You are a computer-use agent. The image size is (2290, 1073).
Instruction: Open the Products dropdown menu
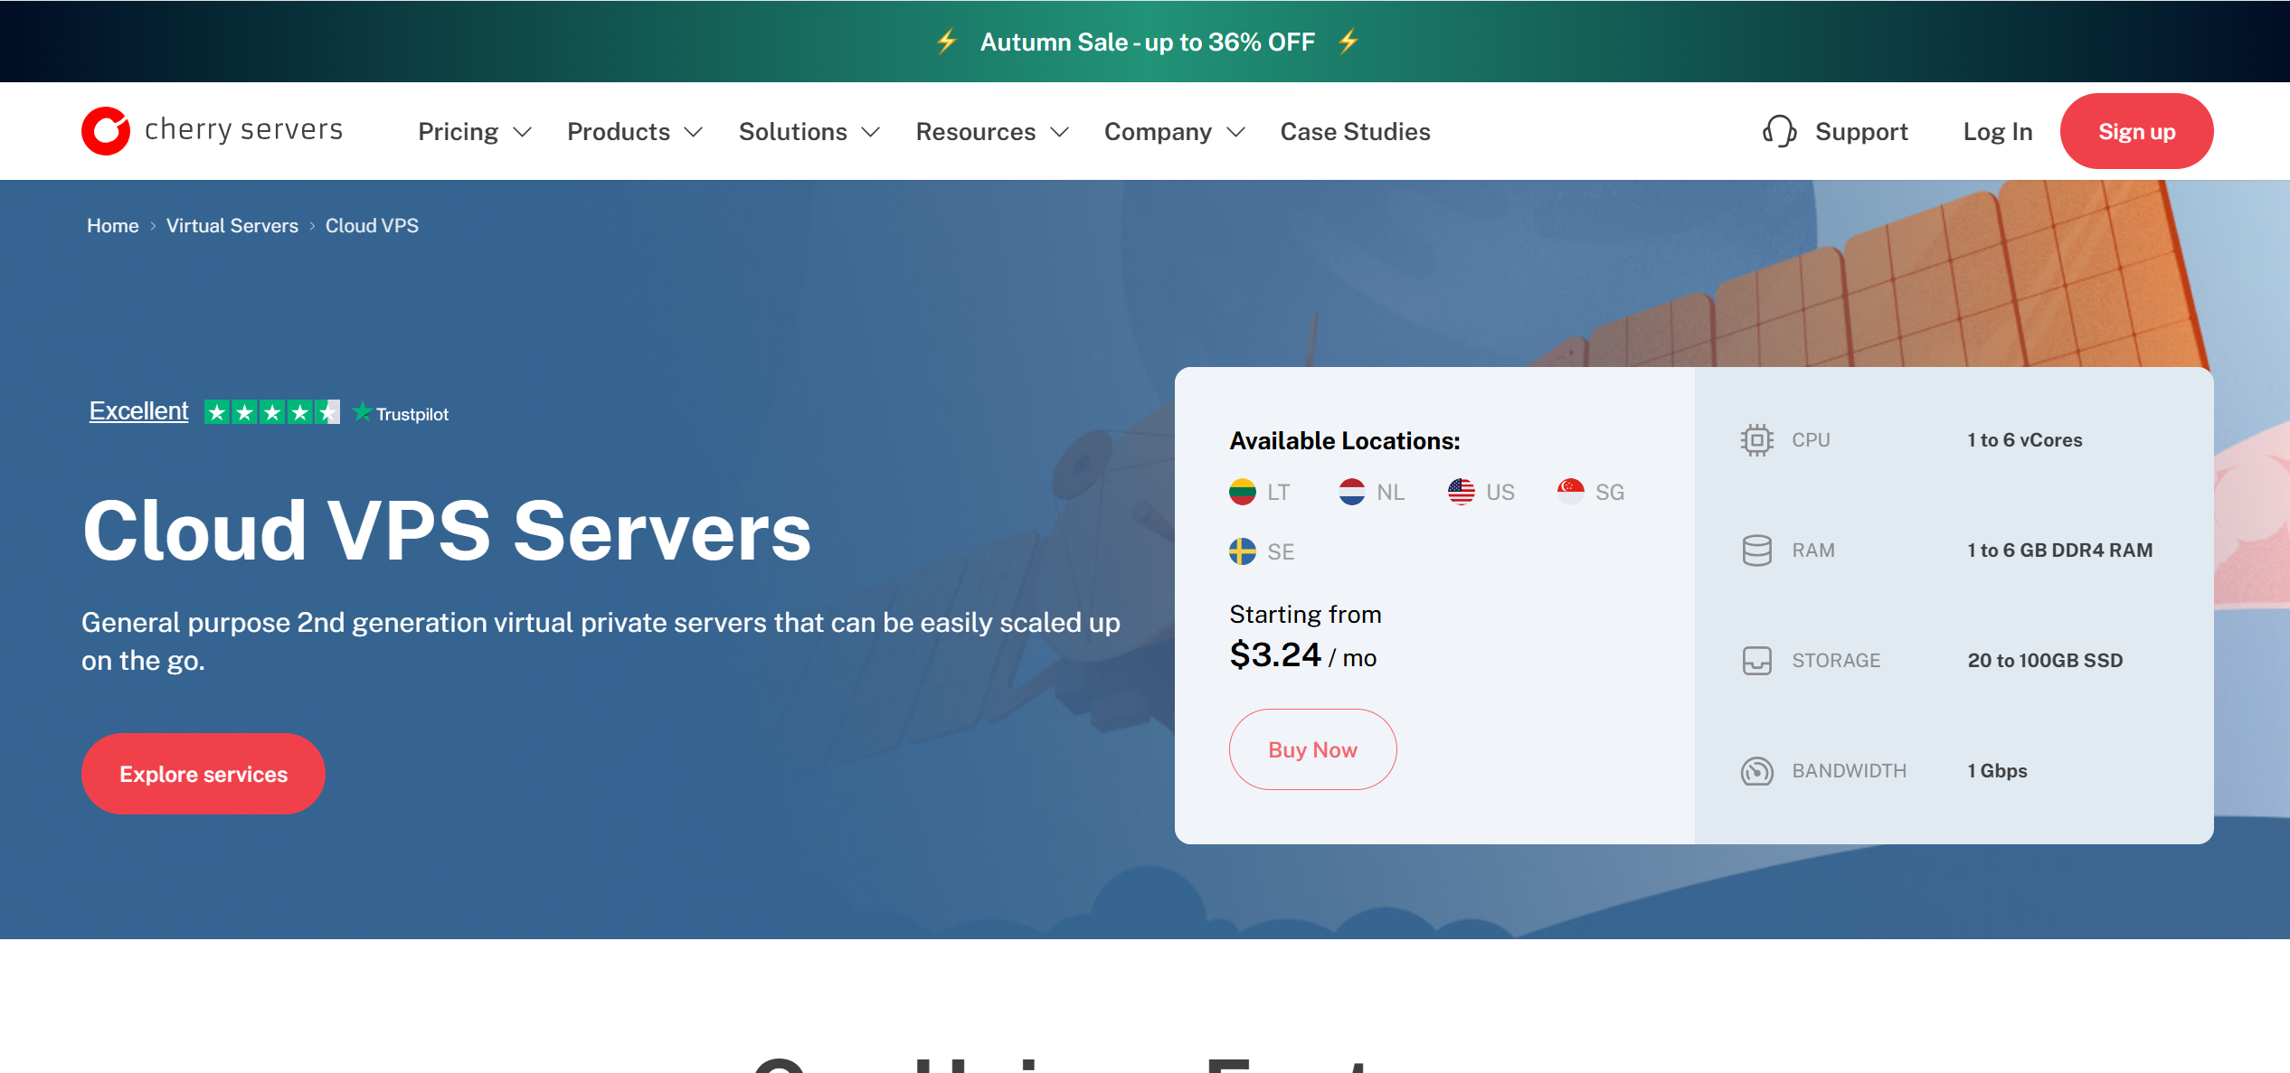(x=620, y=131)
